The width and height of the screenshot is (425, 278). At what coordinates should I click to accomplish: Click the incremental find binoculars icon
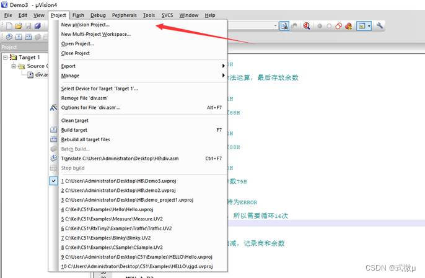click(294, 26)
